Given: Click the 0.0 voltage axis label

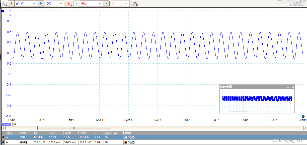Looking at the screenshot, I should point(9,64).
